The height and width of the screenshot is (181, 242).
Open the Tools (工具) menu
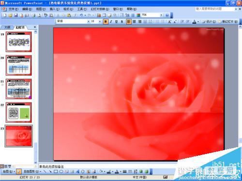click(x=82, y=9)
